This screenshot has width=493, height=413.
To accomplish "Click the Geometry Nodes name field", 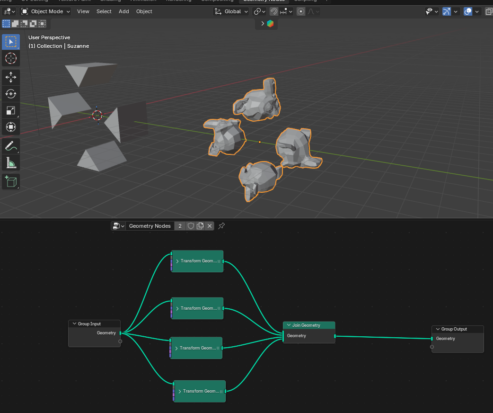I will [150, 226].
